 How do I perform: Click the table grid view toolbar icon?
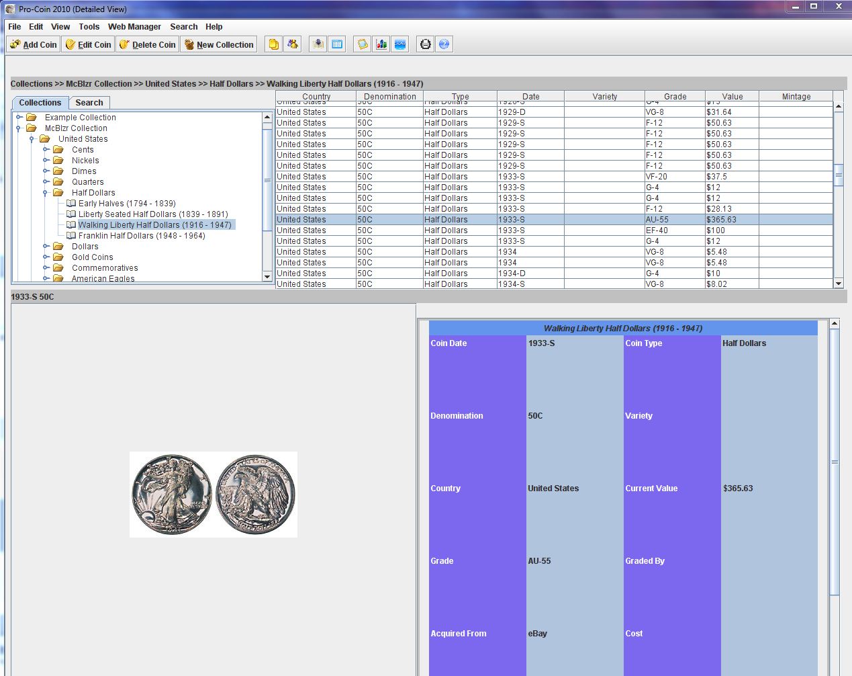[337, 44]
